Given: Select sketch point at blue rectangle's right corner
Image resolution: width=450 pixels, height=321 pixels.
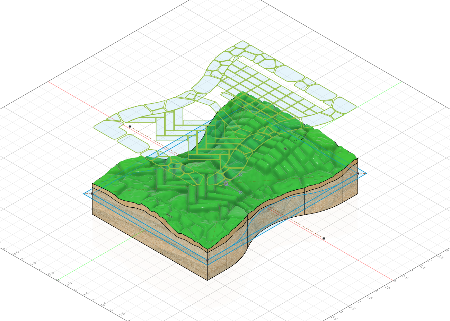Looking at the screenshot, I should 358,173.
